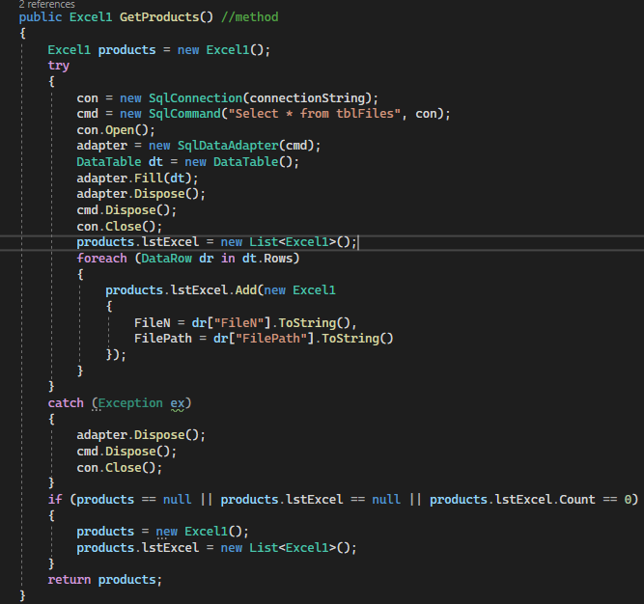The height and width of the screenshot is (604, 644).
Task: Click 'DataTable dt' variable declaration
Action: click(x=120, y=162)
